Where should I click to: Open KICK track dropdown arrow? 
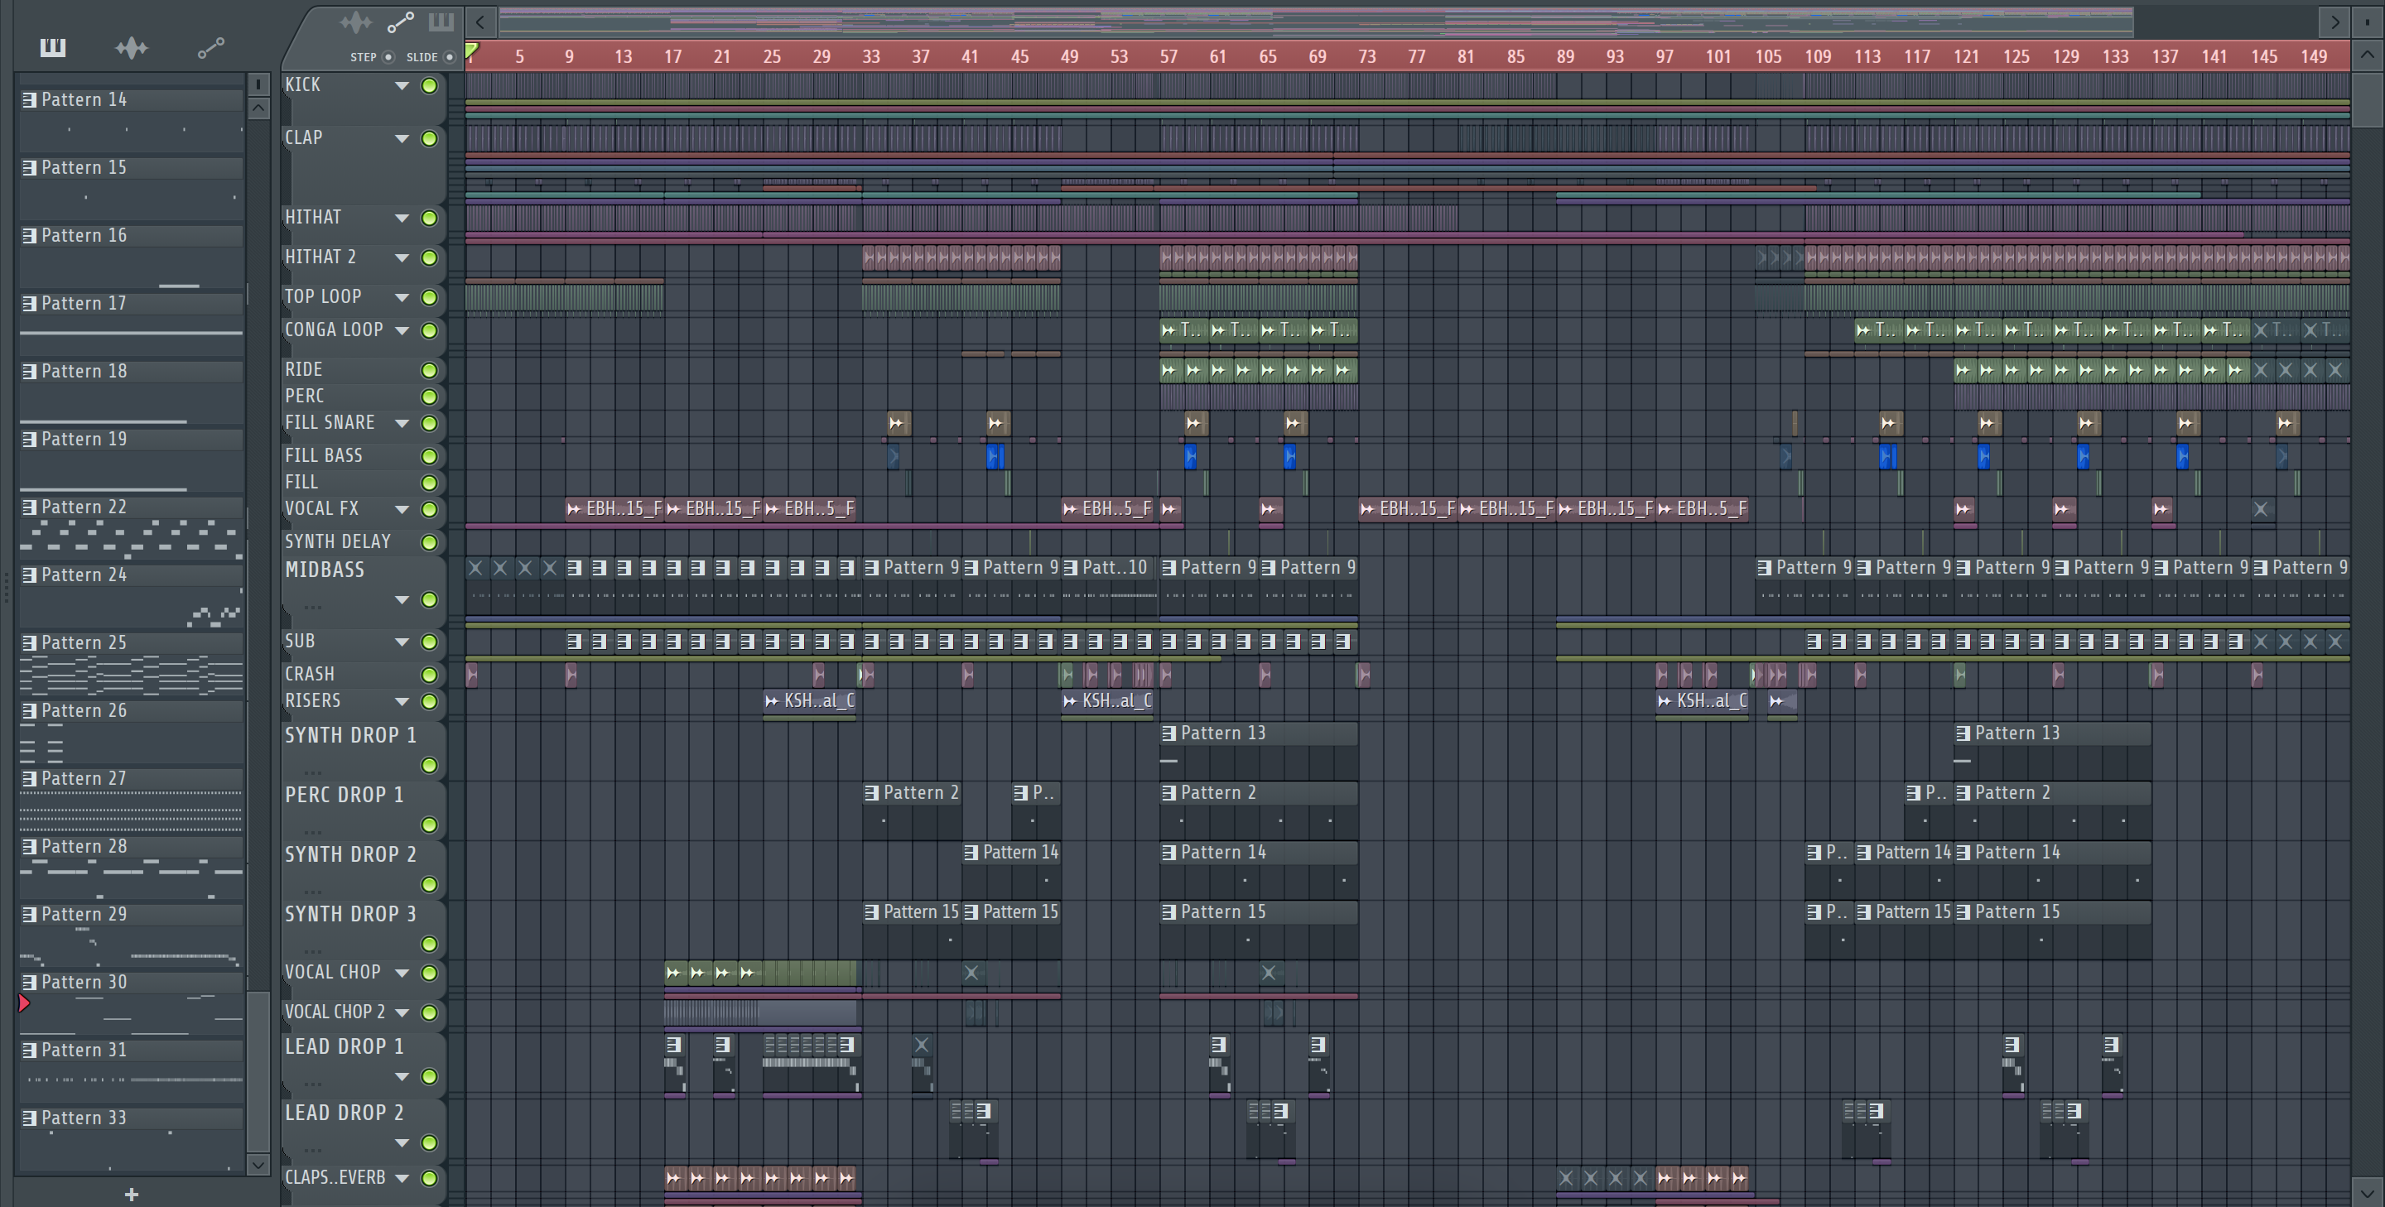[x=402, y=85]
